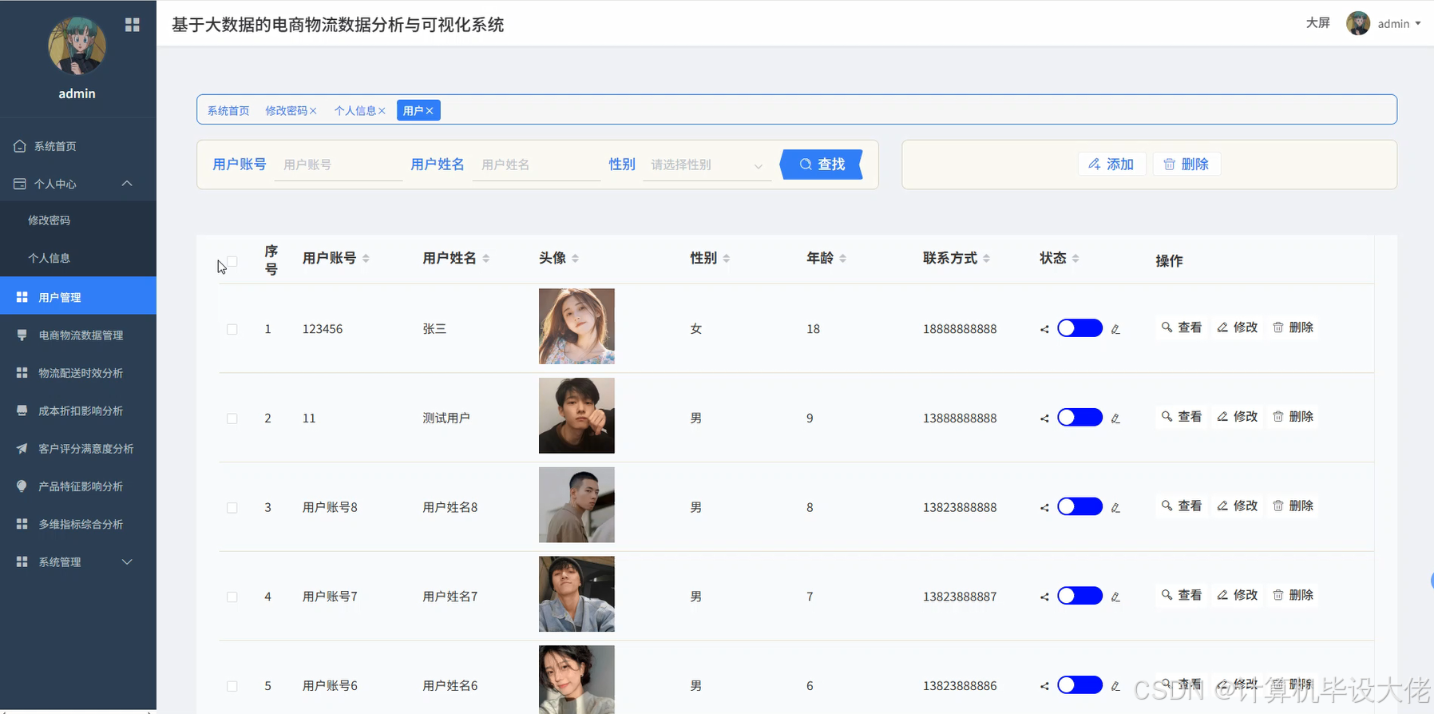1434x714 pixels.
Task: Sort by 性别 column arrows
Action: pos(727,258)
